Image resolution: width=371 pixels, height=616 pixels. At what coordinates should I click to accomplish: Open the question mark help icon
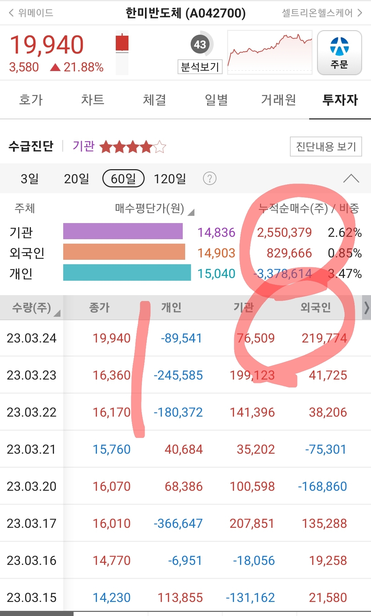click(x=210, y=178)
